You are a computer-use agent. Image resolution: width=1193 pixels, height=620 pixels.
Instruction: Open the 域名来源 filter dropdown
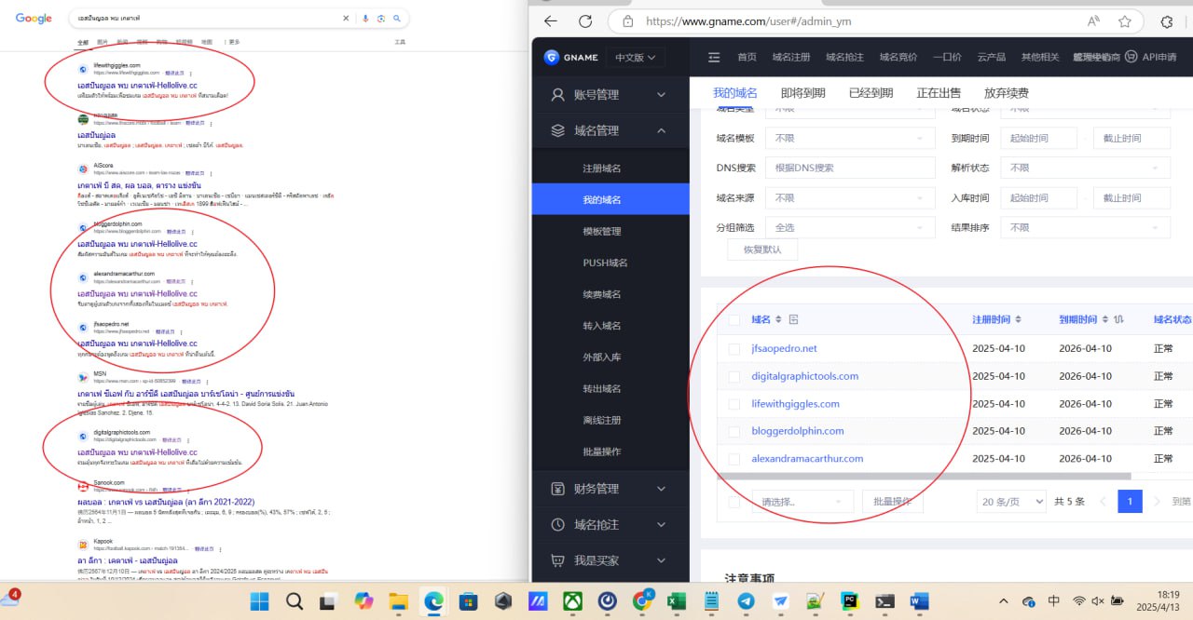(849, 197)
